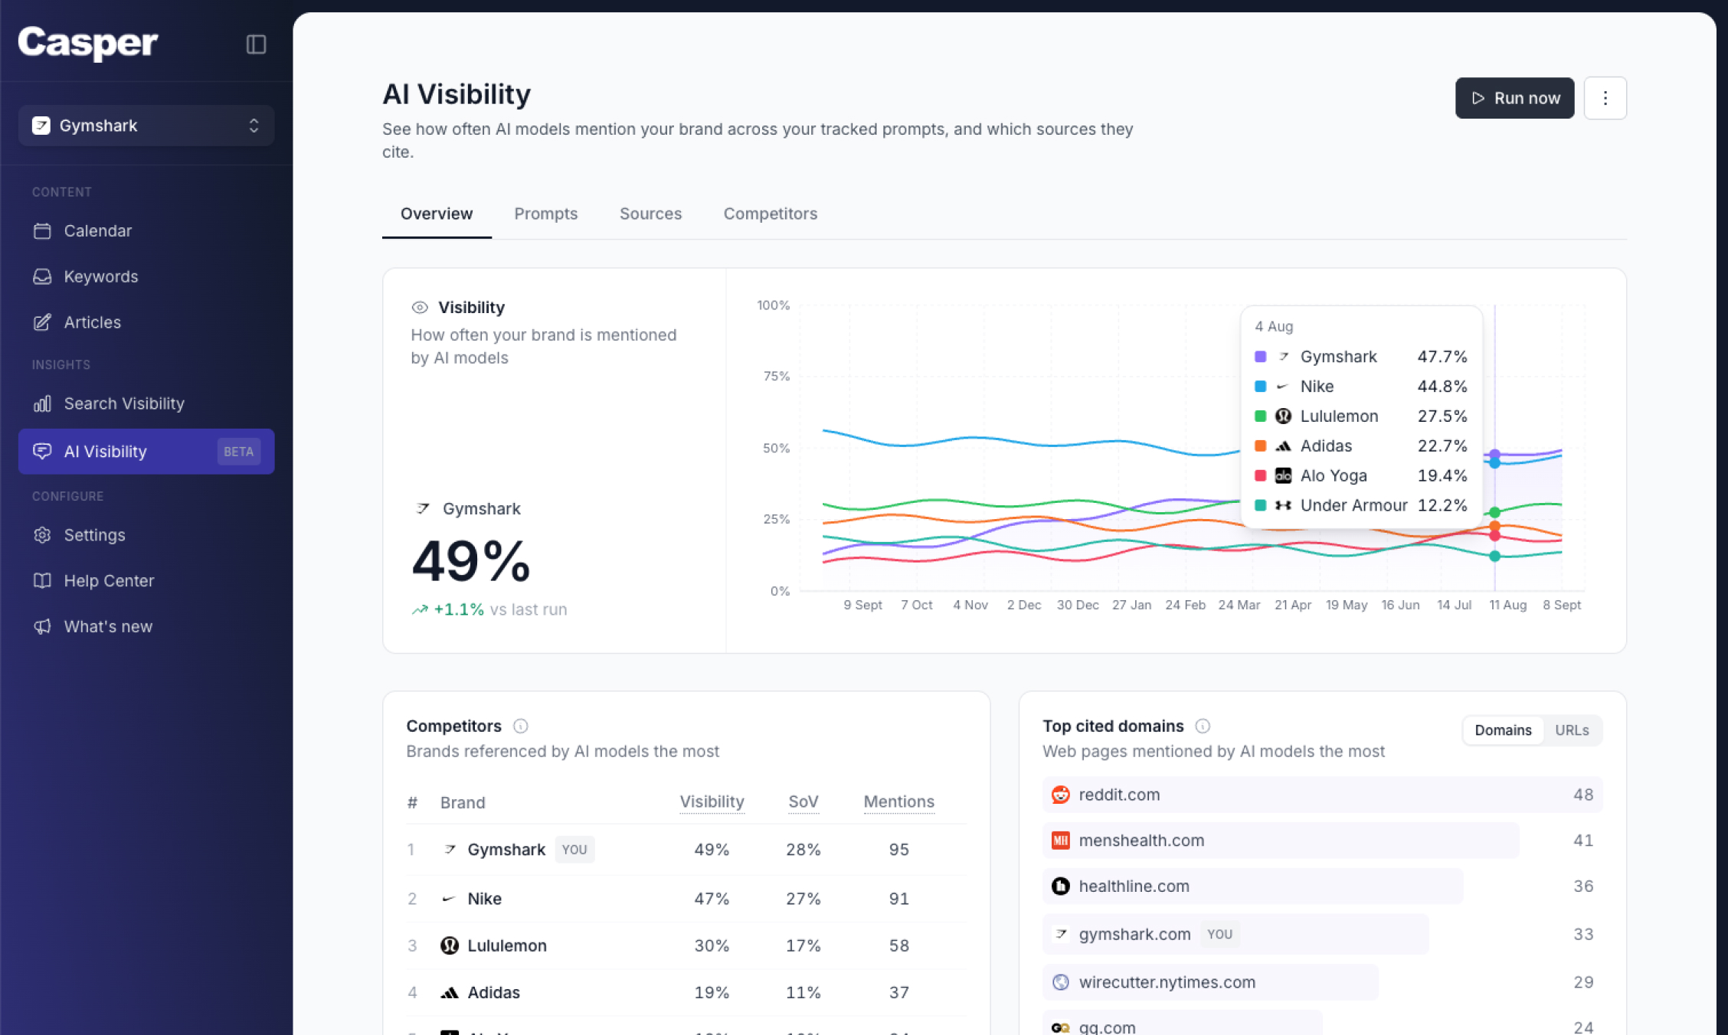The height and width of the screenshot is (1035, 1728).
Task: Click the menshealth.com favicon
Action: tap(1060, 841)
